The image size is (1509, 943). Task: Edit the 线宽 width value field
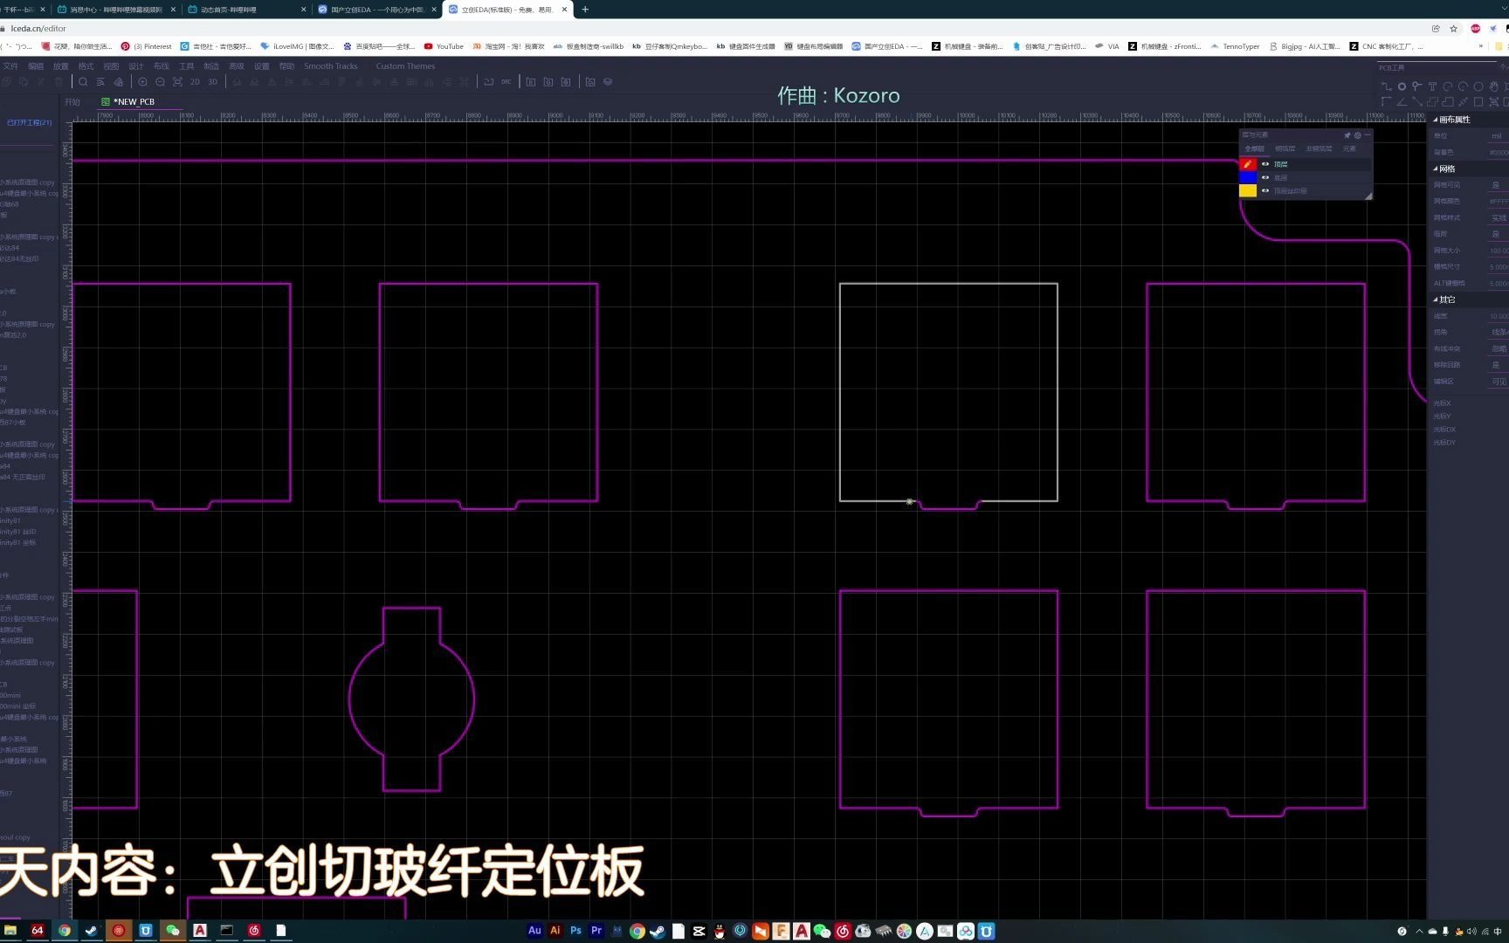[1498, 316]
